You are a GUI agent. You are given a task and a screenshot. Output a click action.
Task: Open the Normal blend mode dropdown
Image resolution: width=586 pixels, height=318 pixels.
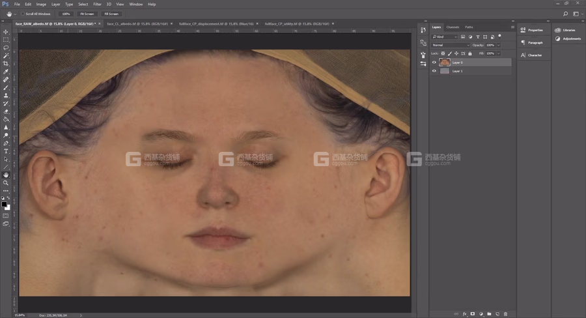point(451,45)
